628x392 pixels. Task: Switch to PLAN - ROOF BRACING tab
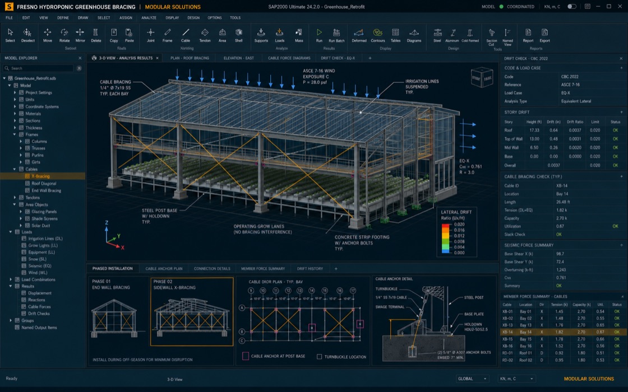coord(190,58)
